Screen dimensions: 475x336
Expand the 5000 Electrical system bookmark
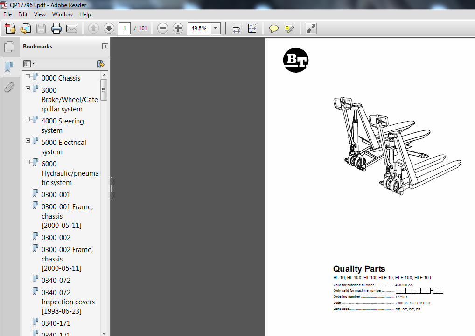pyautogui.click(x=28, y=141)
